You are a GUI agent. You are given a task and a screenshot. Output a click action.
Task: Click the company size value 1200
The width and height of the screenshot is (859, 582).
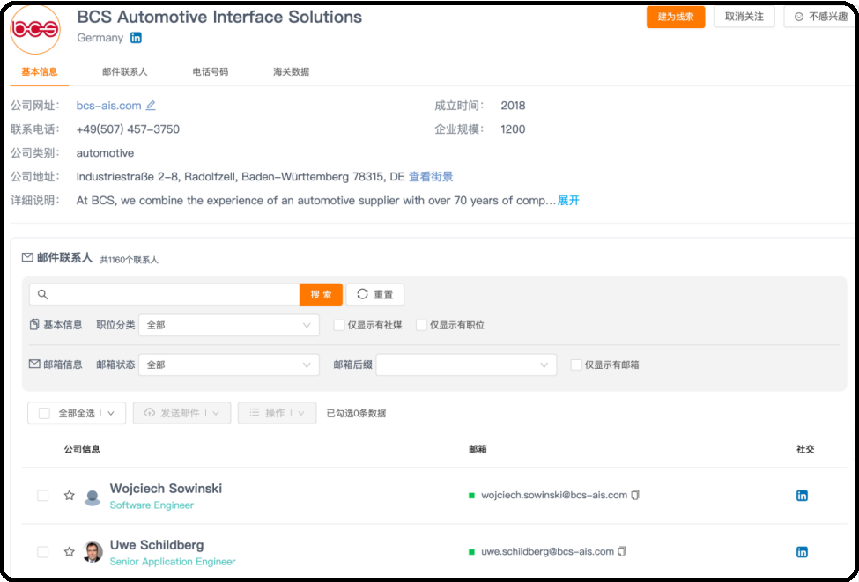point(514,129)
